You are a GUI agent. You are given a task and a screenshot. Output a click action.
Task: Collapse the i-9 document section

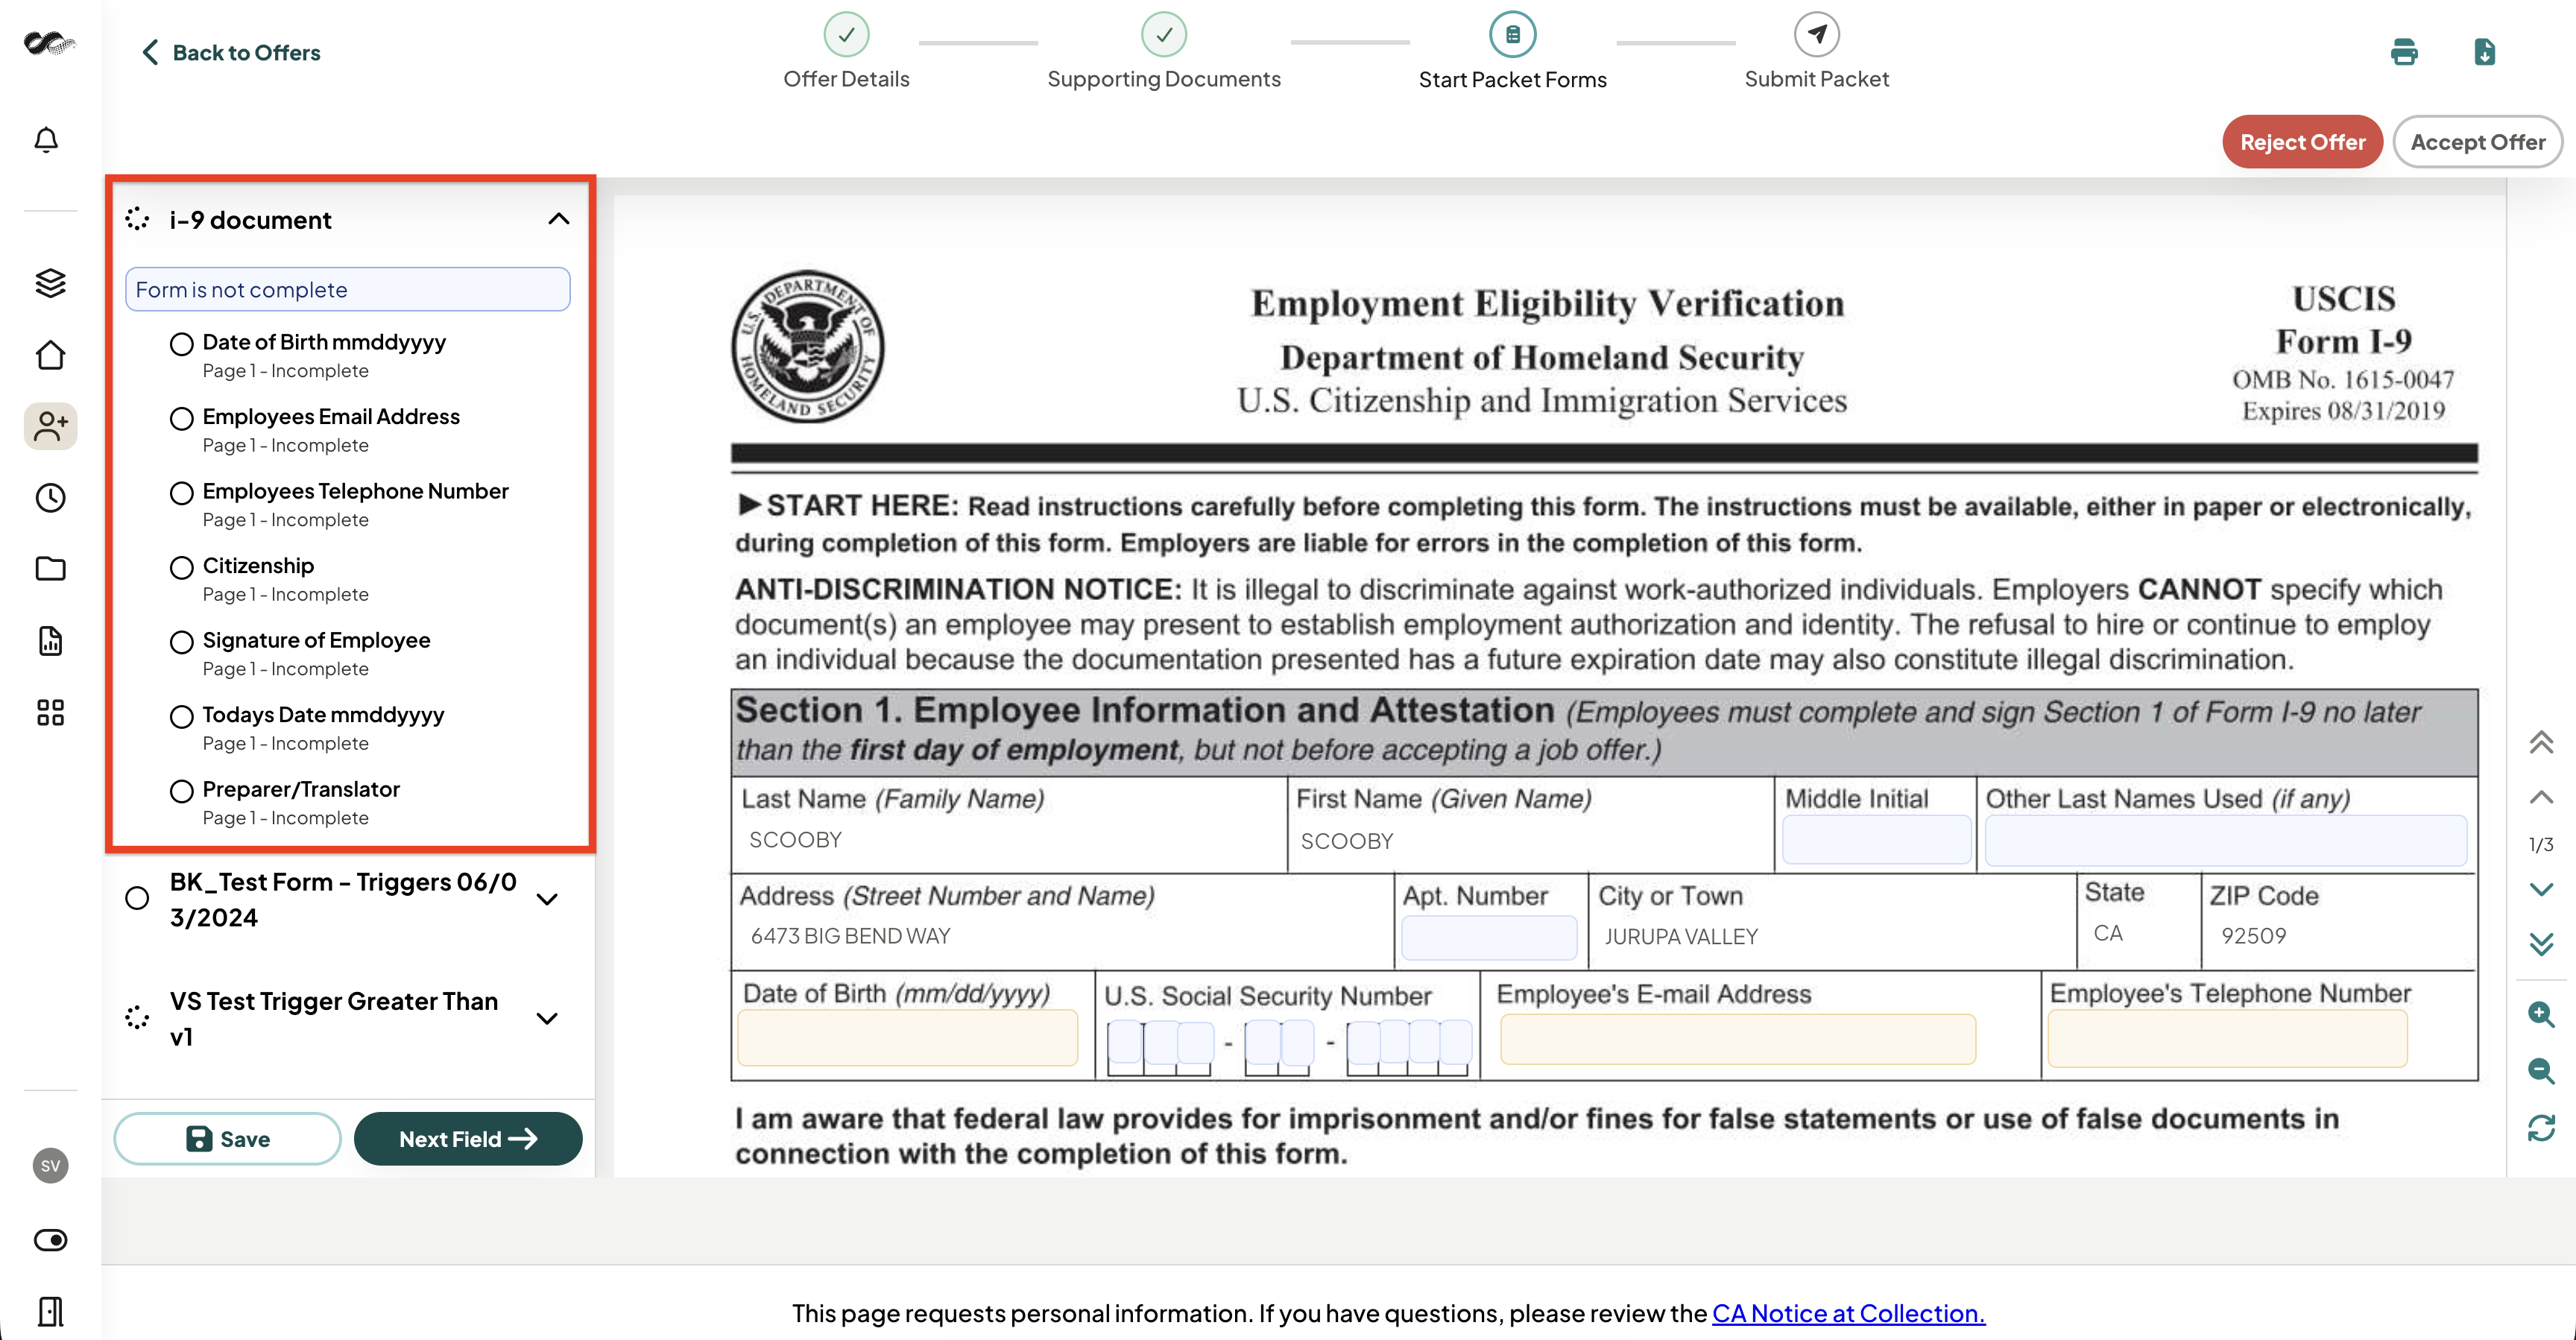(x=559, y=219)
